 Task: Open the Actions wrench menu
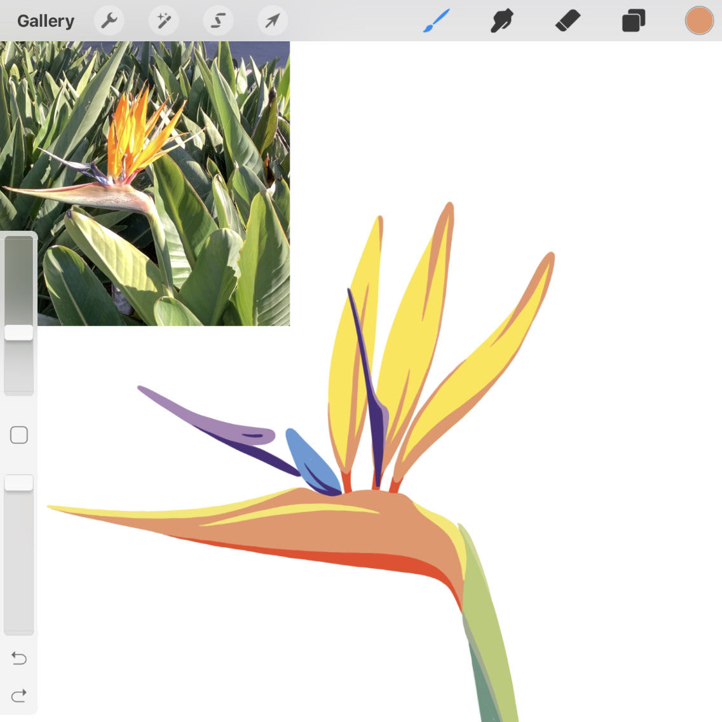pyautogui.click(x=109, y=21)
